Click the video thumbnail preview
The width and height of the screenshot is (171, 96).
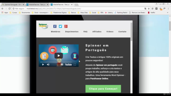coord(59,55)
